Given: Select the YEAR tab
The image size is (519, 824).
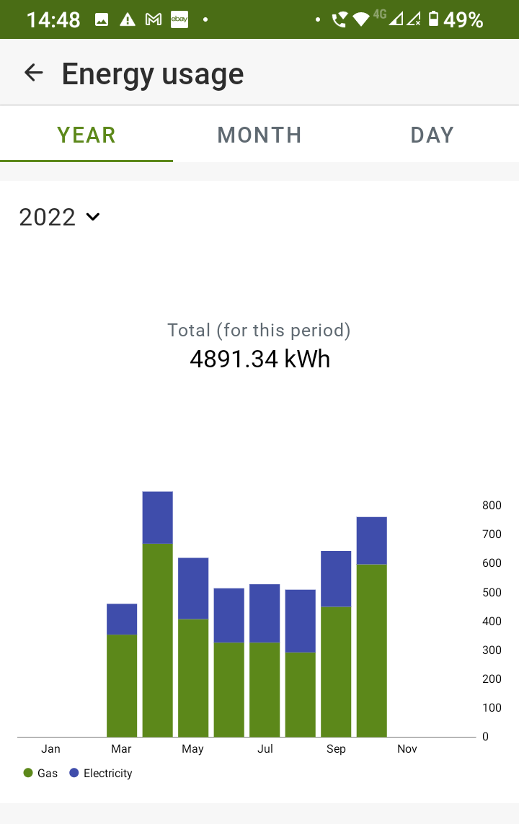Looking at the screenshot, I should pos(86,135).
